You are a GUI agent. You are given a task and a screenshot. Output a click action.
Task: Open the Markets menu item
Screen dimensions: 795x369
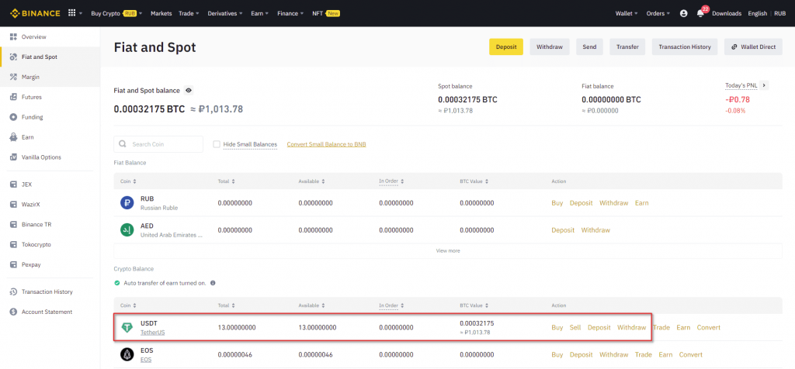(161, 14)
